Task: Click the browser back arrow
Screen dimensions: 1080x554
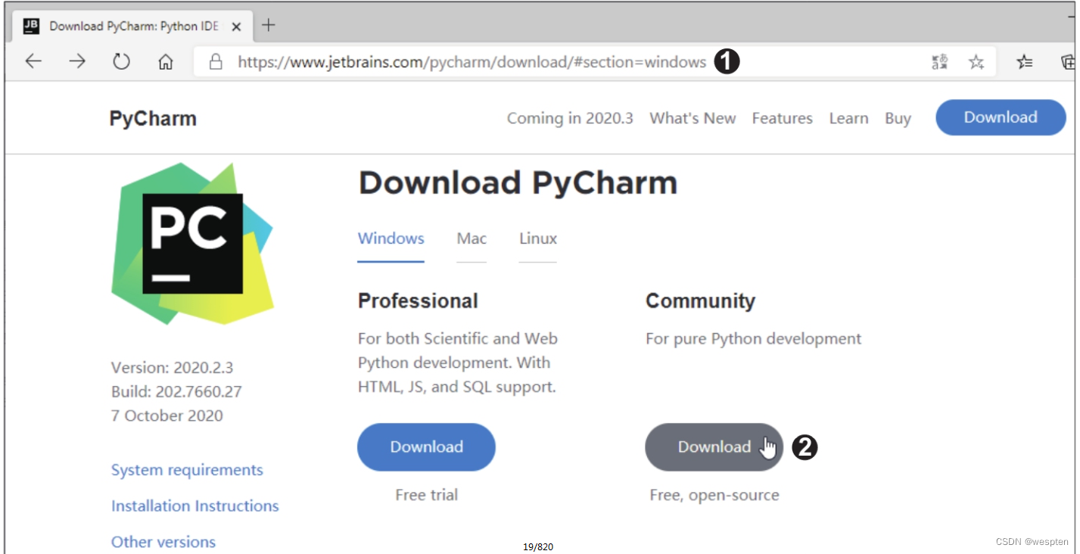Action: pyautogui.click(x=33, y=62)
